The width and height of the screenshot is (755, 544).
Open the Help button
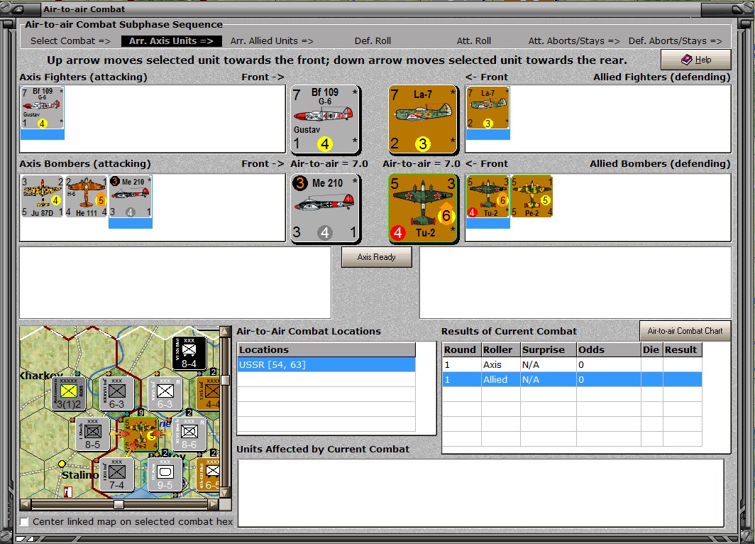click(x=696, y=60)
